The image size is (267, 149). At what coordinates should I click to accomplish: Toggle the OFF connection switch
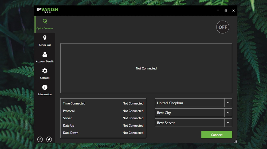pyautogui.click(x=223, y=27)
